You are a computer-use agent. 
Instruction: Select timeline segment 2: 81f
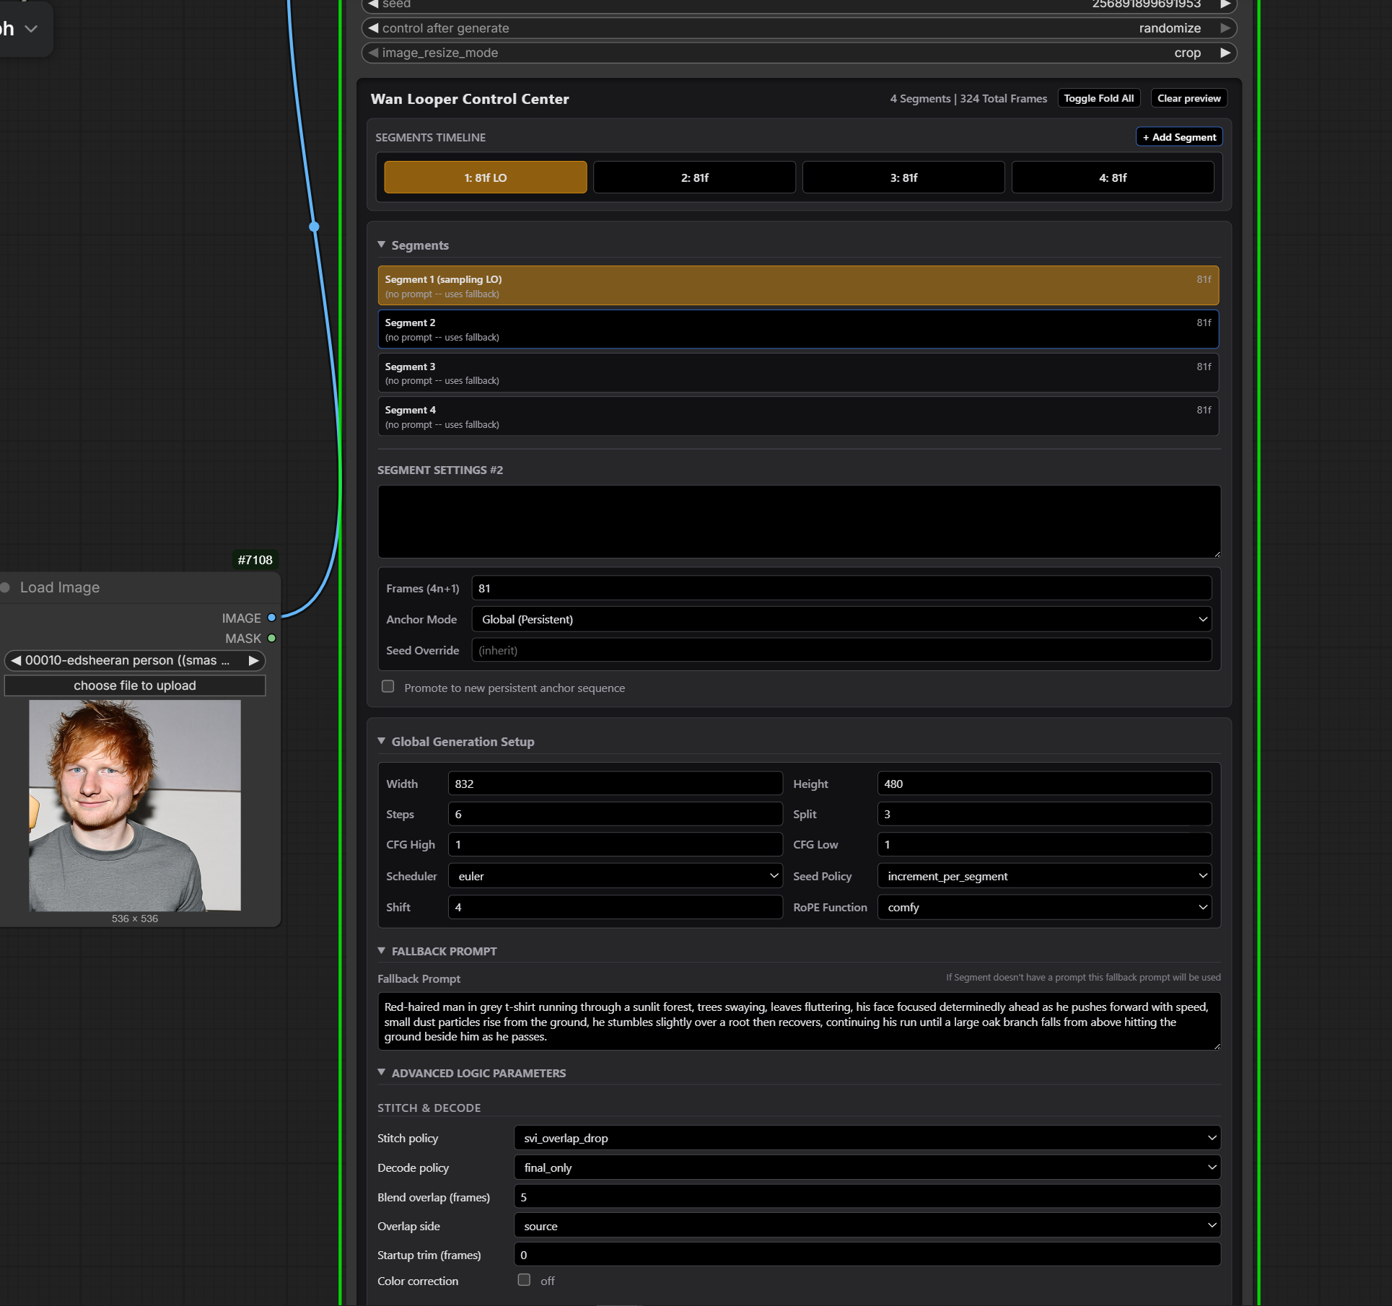coord(695,178)
